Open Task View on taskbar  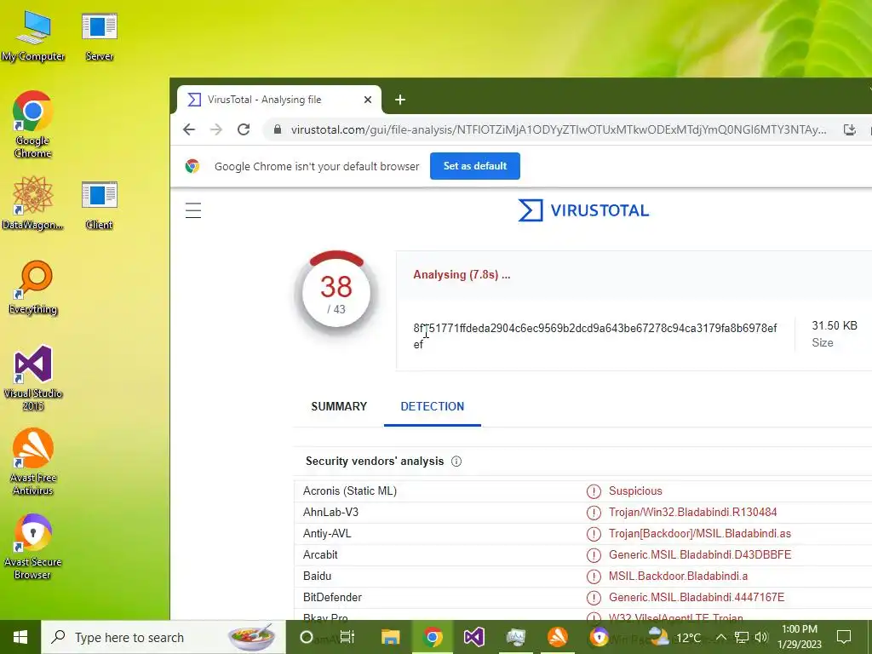tap(347, 637)
